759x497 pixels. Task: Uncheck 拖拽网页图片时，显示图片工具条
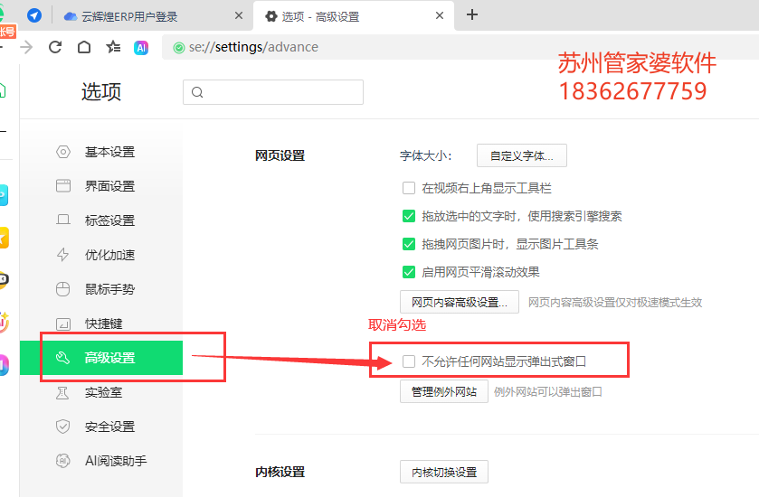click(x=409, y=244)
